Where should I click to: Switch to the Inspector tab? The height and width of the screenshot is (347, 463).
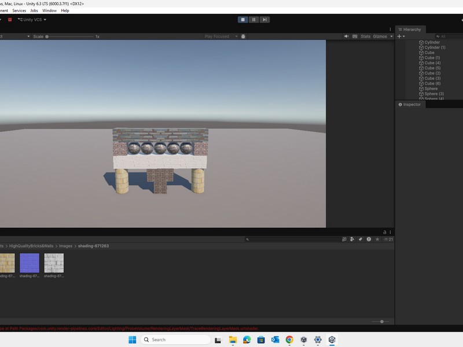coord(411,105)
